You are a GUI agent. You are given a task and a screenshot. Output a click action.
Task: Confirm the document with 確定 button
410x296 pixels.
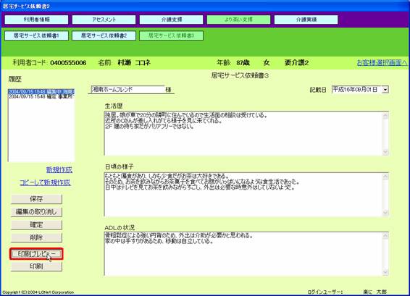(36, 224)
